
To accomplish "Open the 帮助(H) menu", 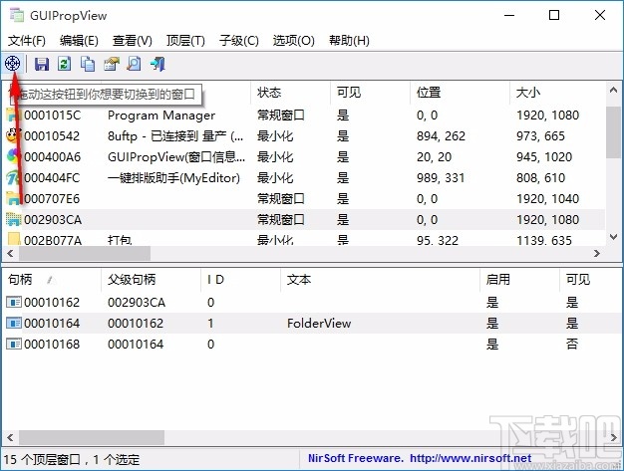I will [349, 41].
